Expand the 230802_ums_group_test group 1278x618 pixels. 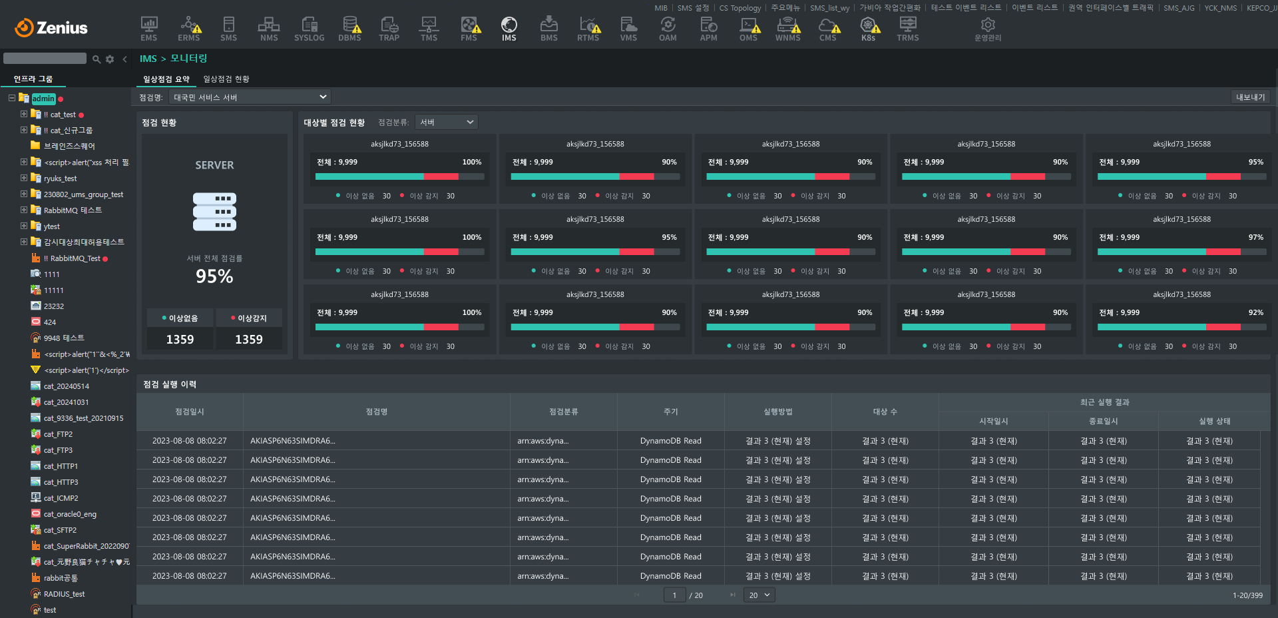click(x=24, y=194)
